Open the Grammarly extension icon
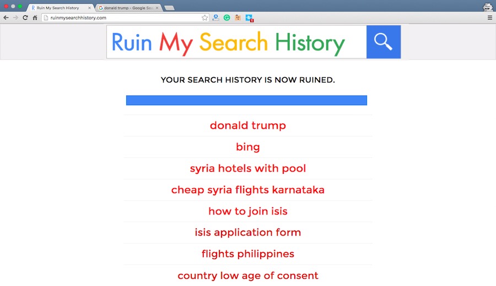Image resolution: width=496 pixels, height=286 pixels. tap(227, 18)
